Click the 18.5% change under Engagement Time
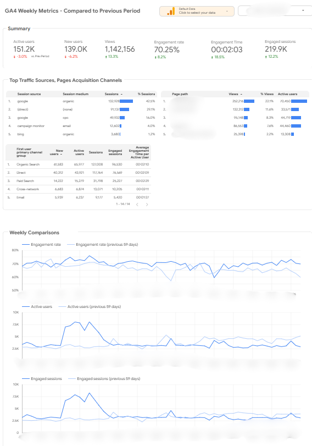 [218, 57]
